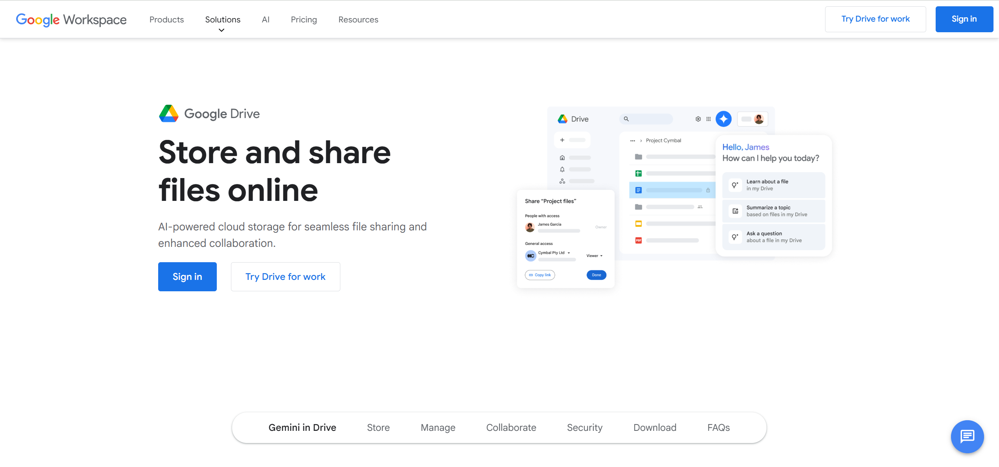Open the AI menu item
The width and height of the screenshot is (999, 467).
pyautogui.click(x=266, y=20)
